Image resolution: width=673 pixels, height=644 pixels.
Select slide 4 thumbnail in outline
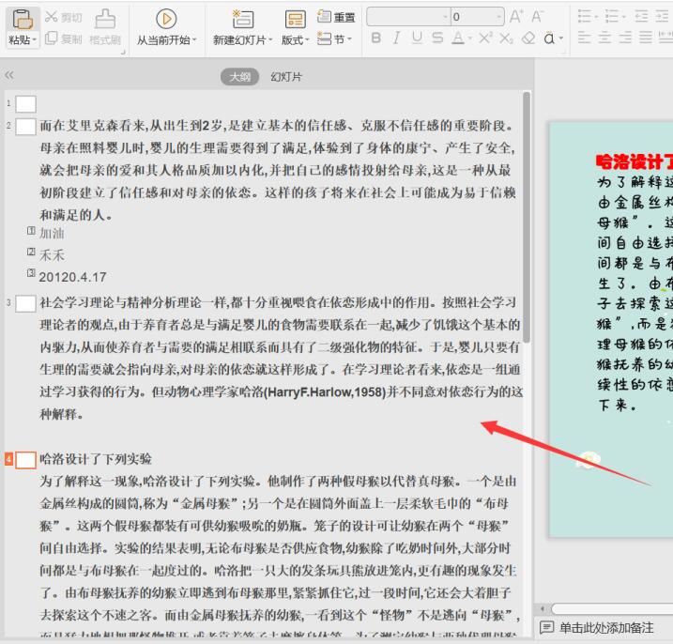click(x=25, y=460)
